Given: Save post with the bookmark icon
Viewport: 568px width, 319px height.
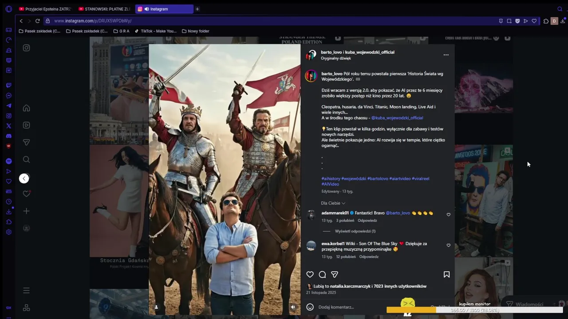Looking at the screenshot, I should (x=447, y=275).
